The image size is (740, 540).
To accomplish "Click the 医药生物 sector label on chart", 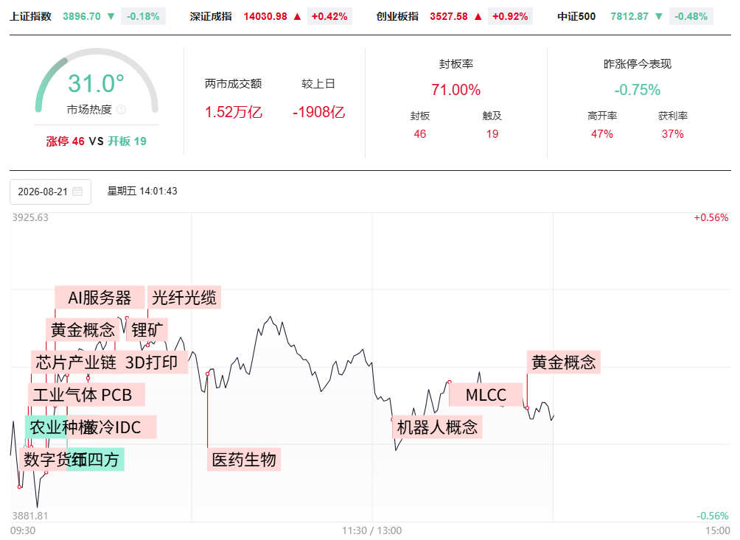I will 244,460.
